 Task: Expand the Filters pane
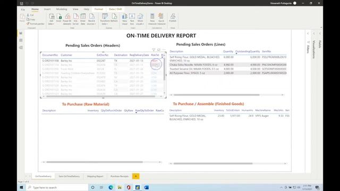[308, 33]
